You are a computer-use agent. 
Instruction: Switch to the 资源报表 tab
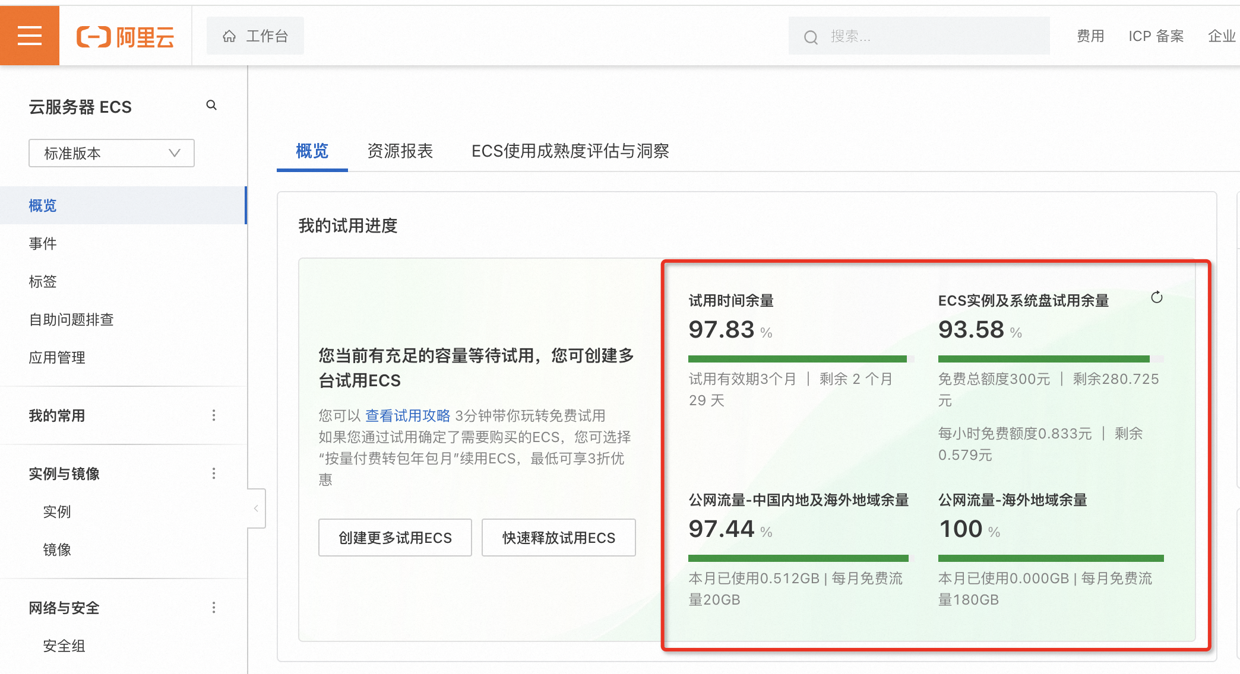tap(400, 151)
